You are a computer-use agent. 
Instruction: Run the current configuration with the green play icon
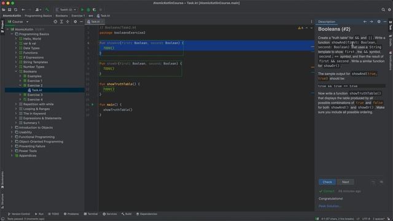tap(82, 10)
